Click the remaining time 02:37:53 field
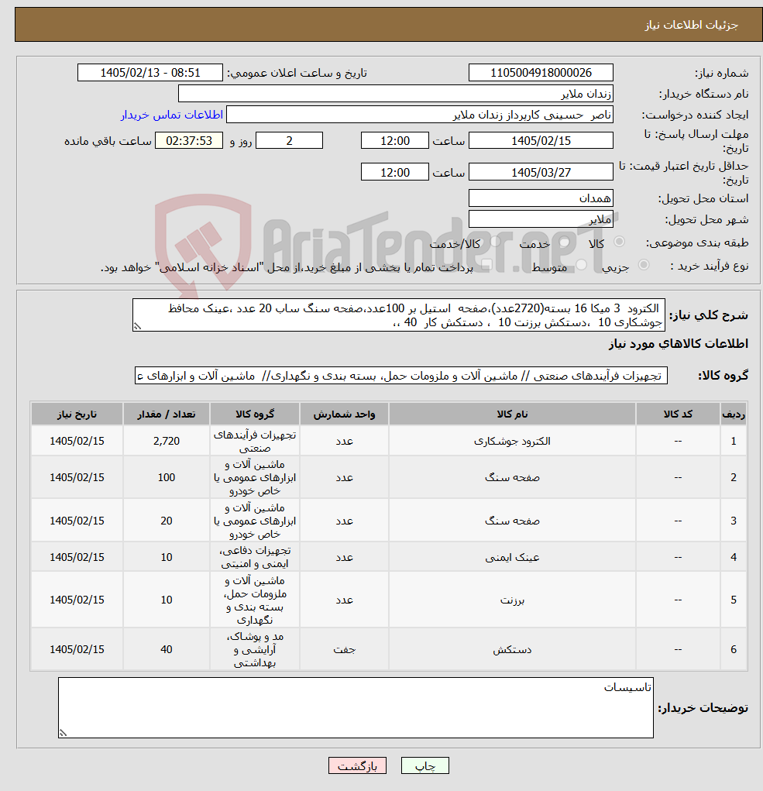Screen dimensions: 763x791 188,141
